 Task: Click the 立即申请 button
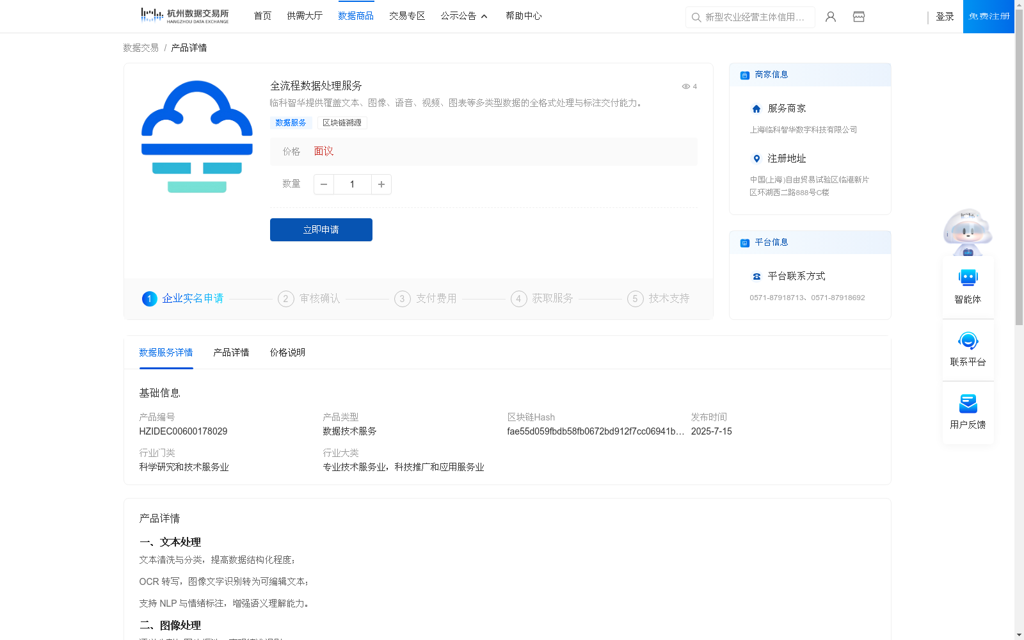[321, 230]
